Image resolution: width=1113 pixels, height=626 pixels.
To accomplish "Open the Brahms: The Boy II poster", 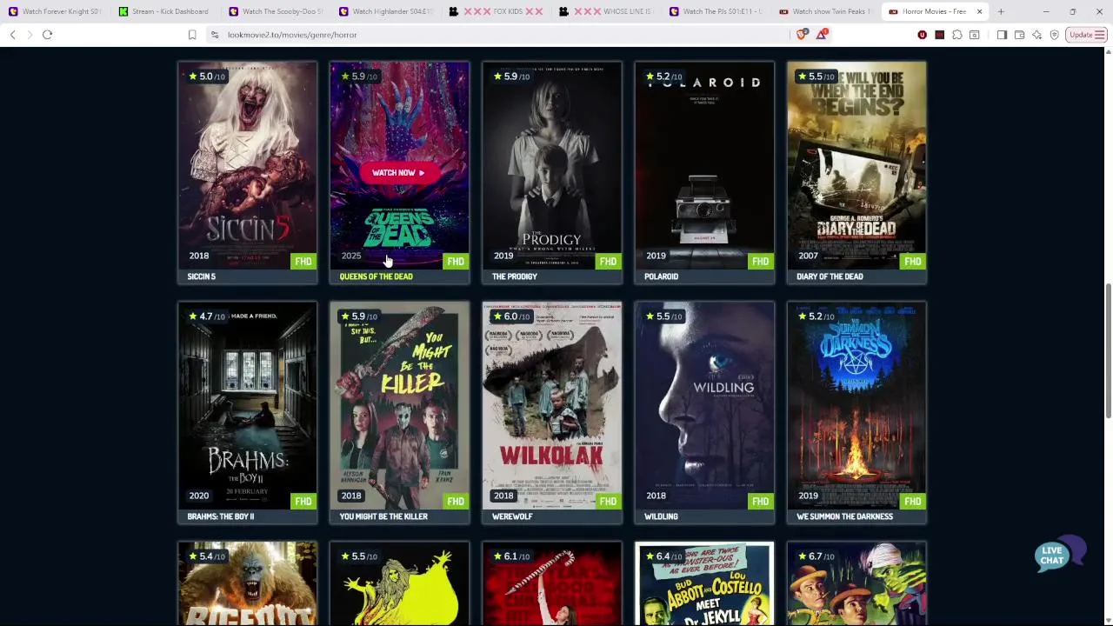I will point(247,405).
